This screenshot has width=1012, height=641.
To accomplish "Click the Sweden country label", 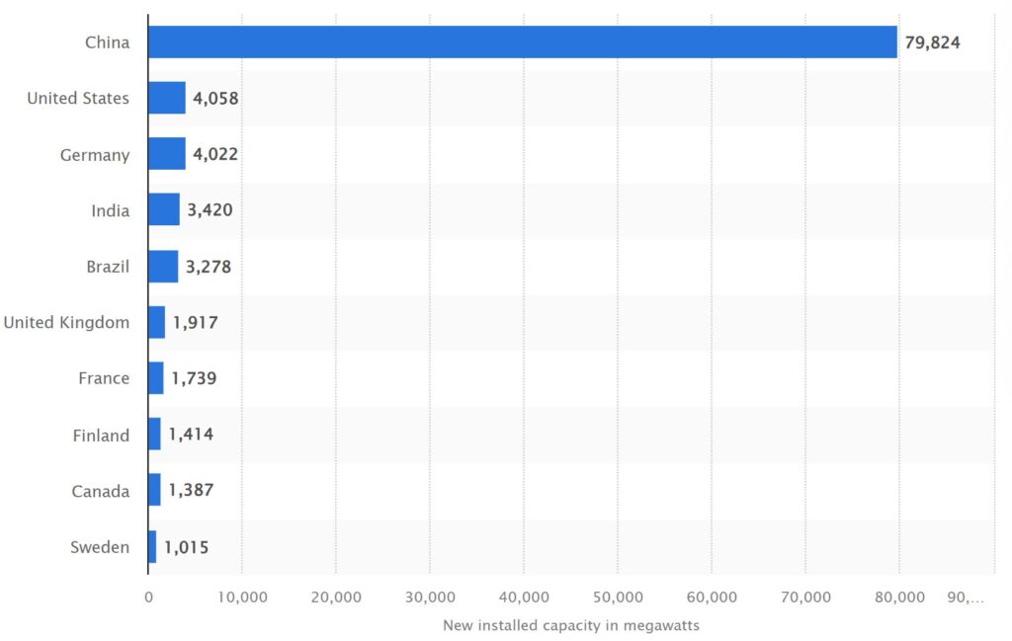I will pyautogui.click(x=100, y=547).
